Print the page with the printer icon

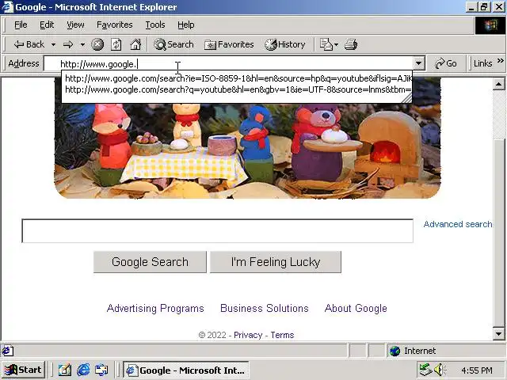(x=351, y=44)
